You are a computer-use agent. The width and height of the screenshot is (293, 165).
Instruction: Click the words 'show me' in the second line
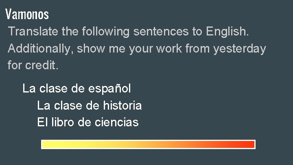(x=104, y=49)
